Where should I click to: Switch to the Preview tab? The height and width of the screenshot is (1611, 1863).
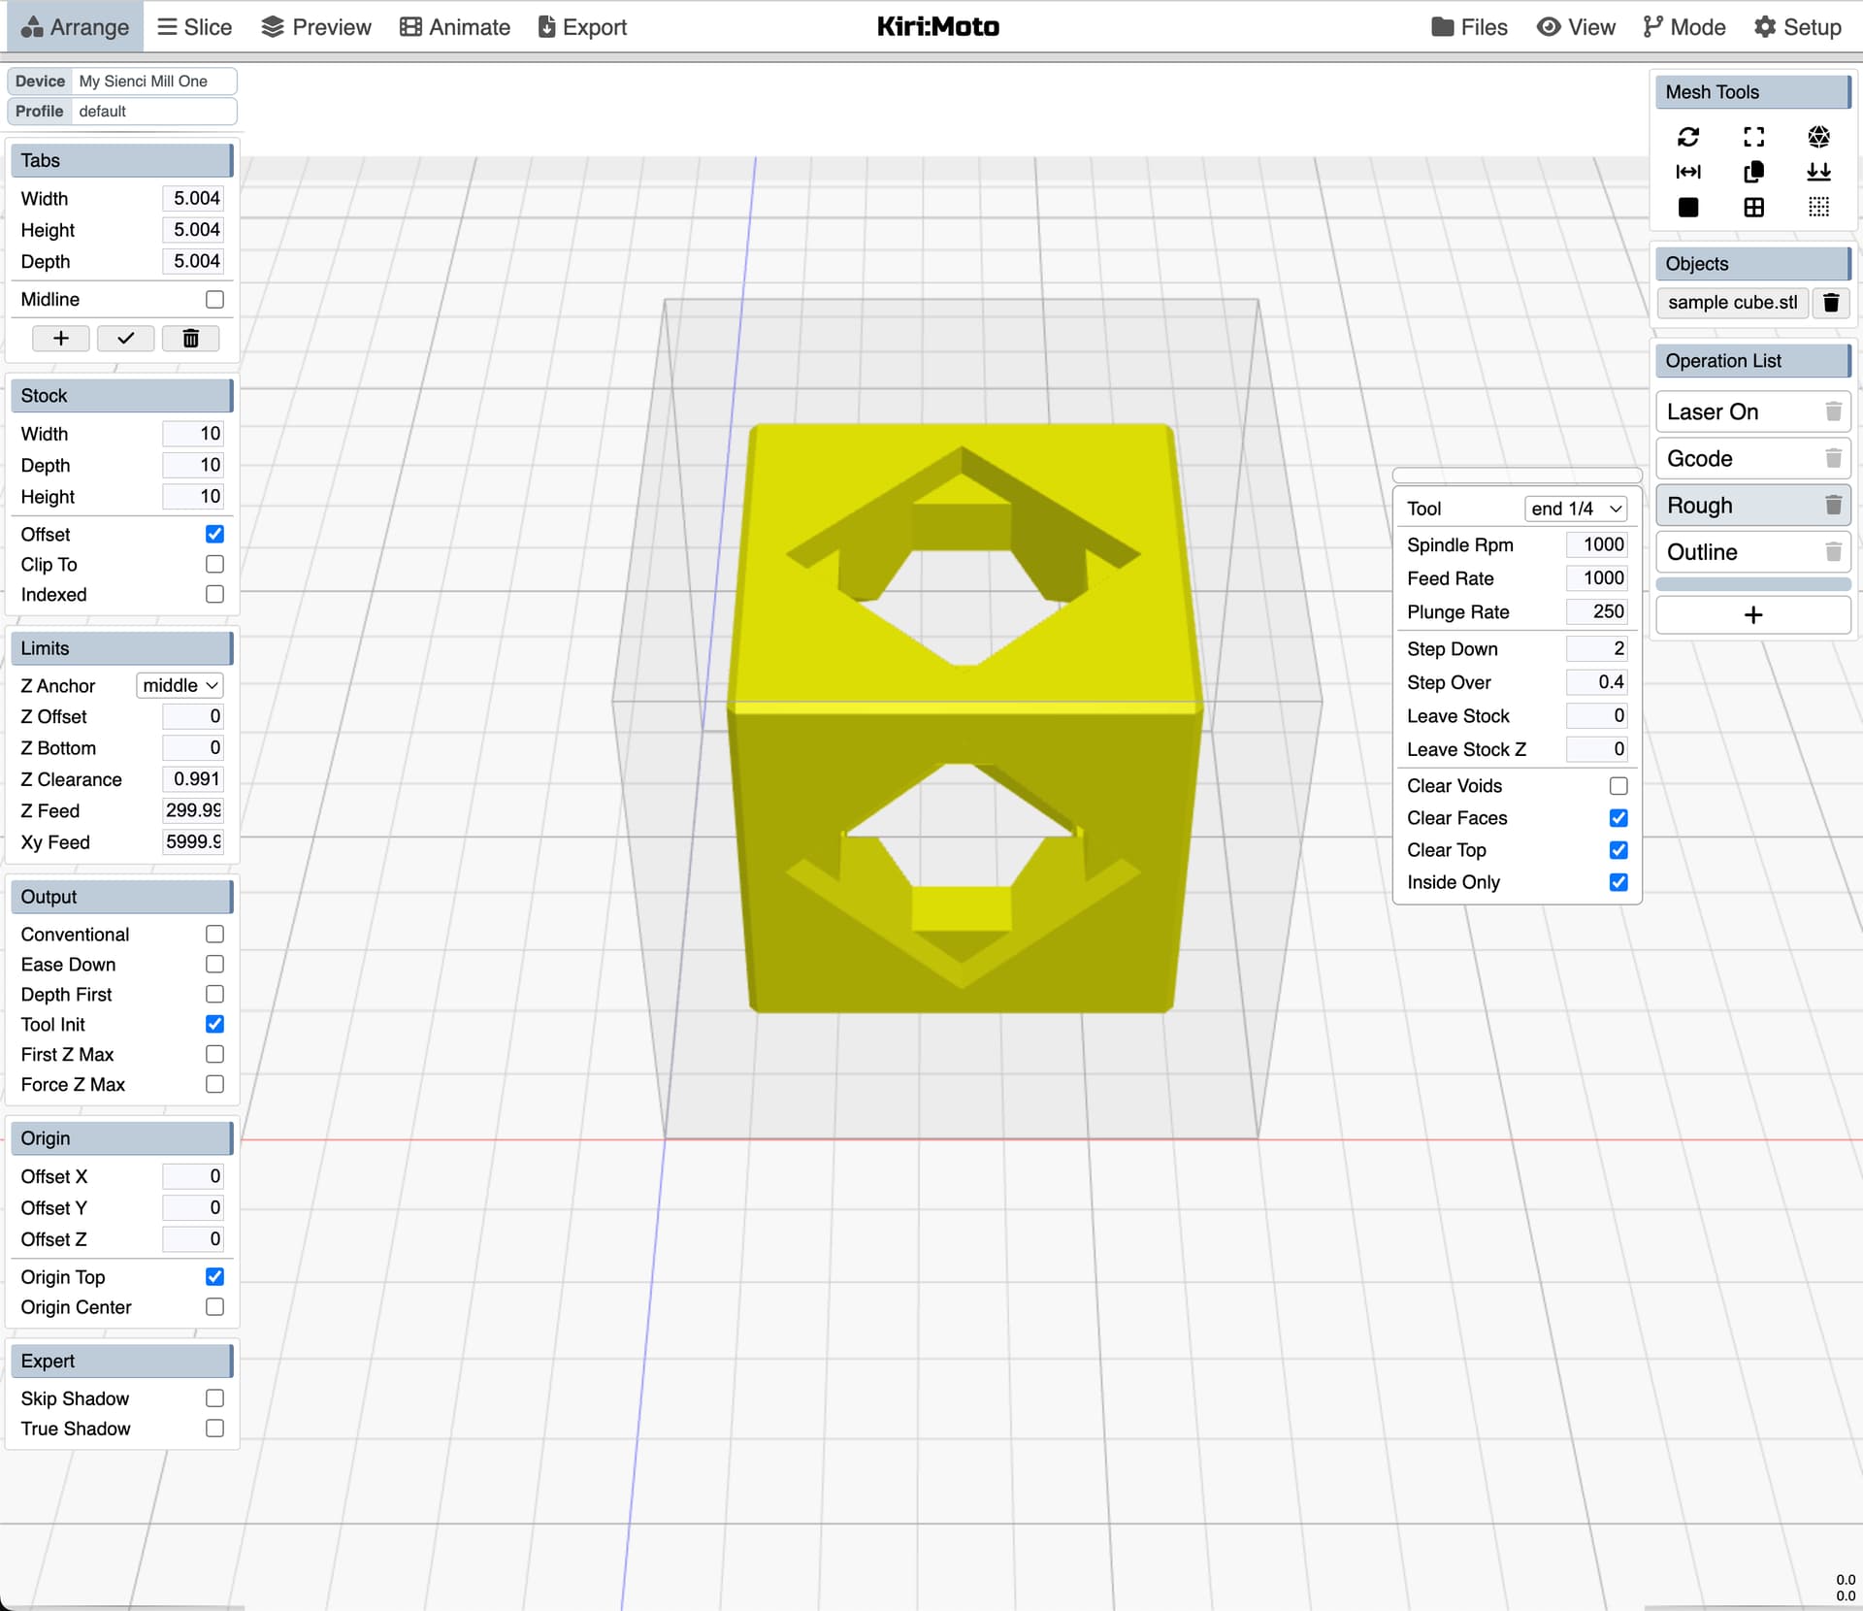click(315, 26)
